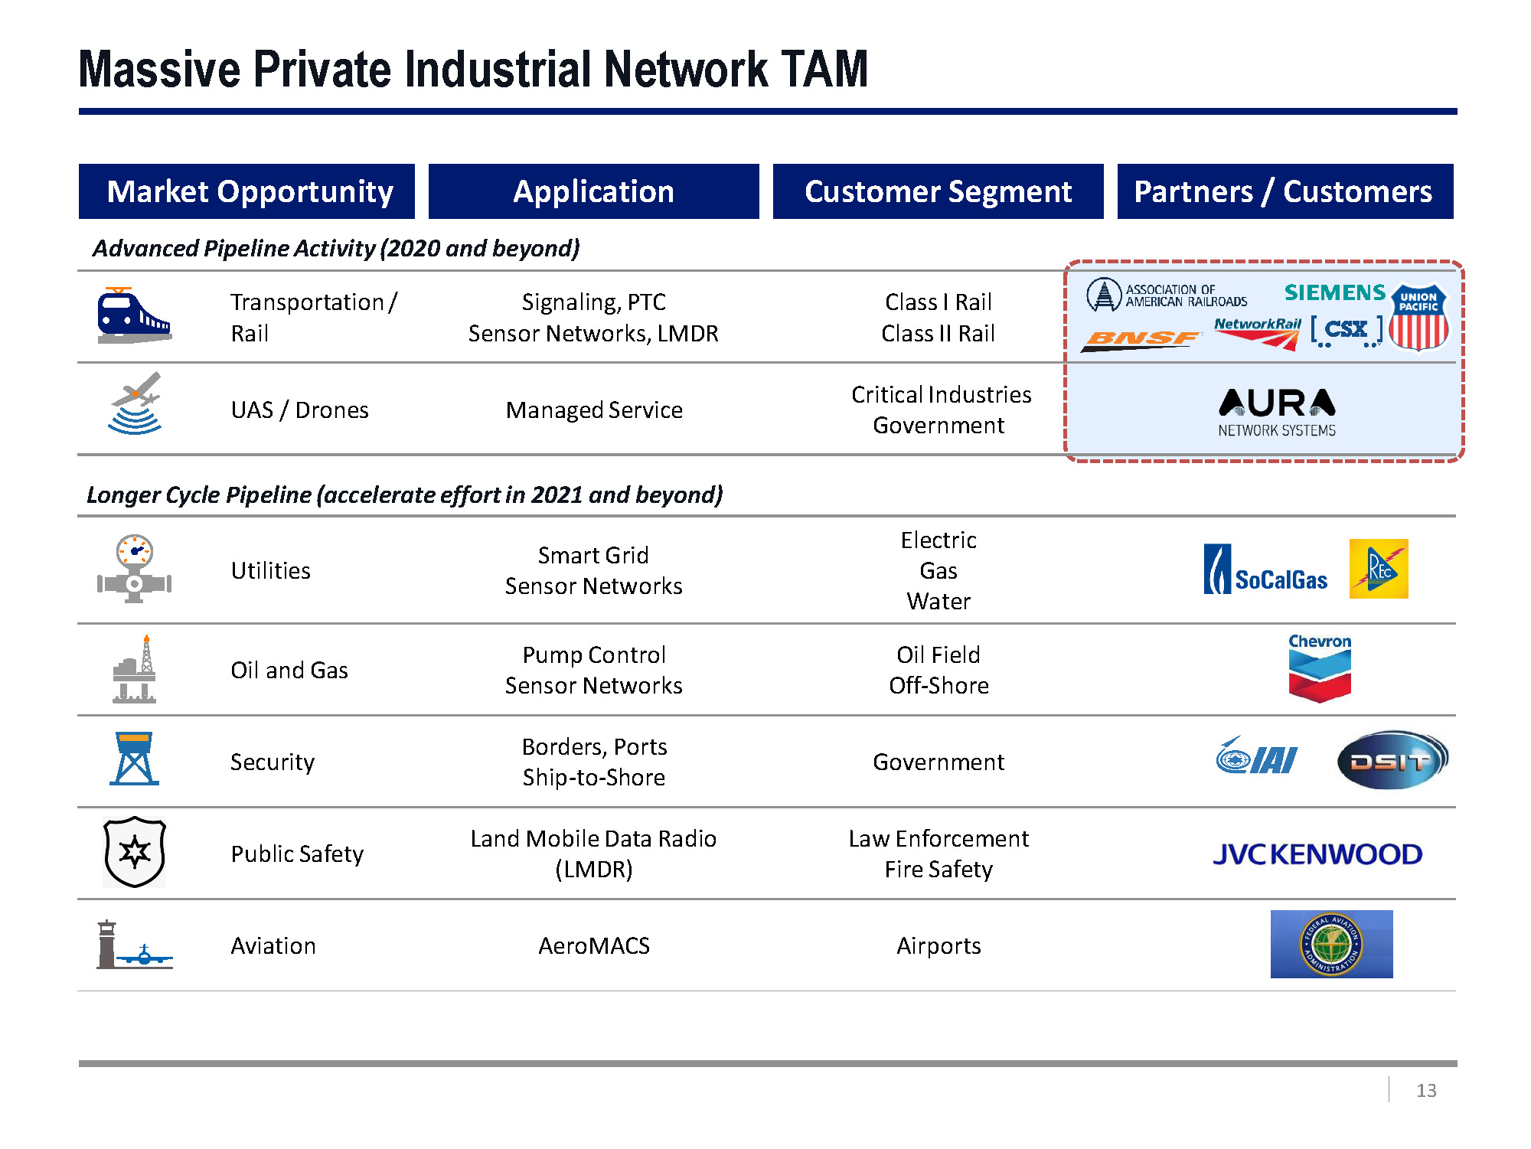Click the Chevron logo
1531x1149 pixels.
[1319, 668]
